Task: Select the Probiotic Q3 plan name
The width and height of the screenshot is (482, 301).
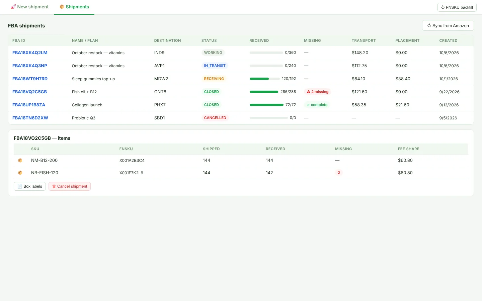Action: click(x=84, y=118)
